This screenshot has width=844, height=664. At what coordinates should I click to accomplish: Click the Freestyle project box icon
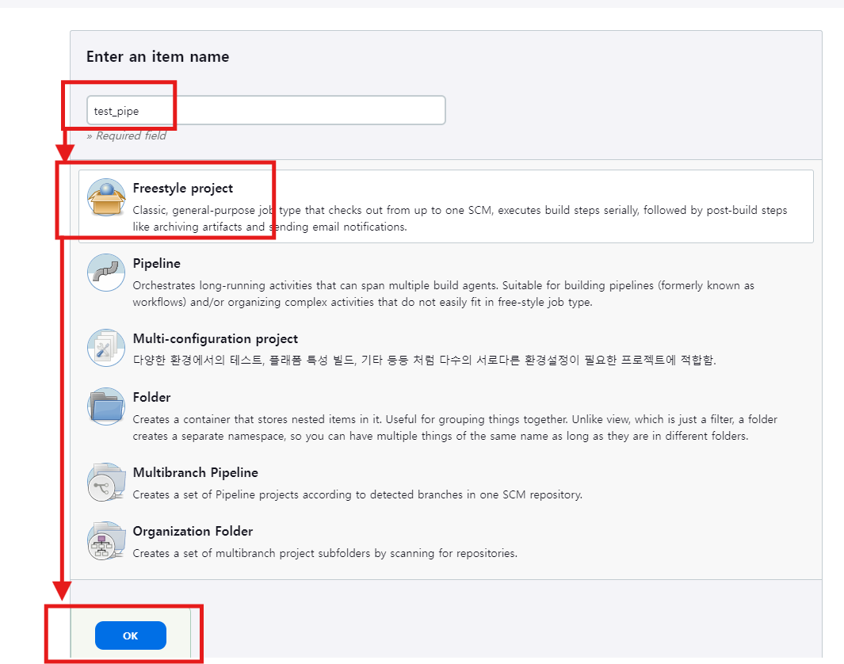tap(106, 197)
